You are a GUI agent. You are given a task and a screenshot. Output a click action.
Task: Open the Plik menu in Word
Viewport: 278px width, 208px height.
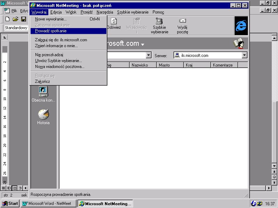14,11
